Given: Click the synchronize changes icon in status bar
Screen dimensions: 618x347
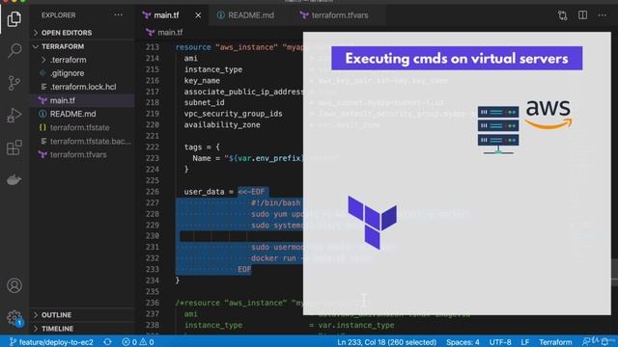Looking at the screenshot, I should 107,342.
